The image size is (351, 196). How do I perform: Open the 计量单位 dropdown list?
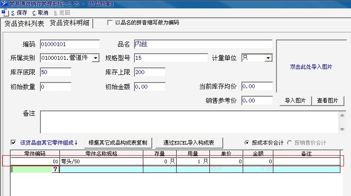268,58
